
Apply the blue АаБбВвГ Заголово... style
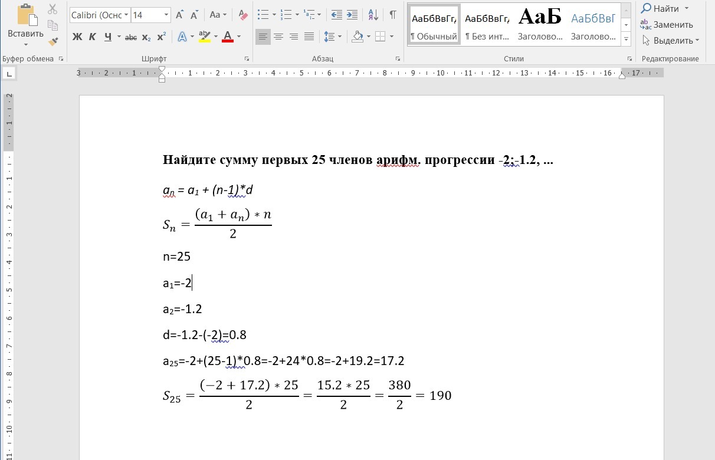coord(593,25)
